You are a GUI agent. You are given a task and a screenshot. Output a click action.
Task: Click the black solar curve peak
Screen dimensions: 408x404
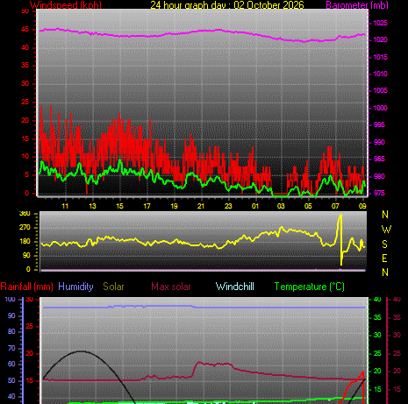tap(81, 351)
